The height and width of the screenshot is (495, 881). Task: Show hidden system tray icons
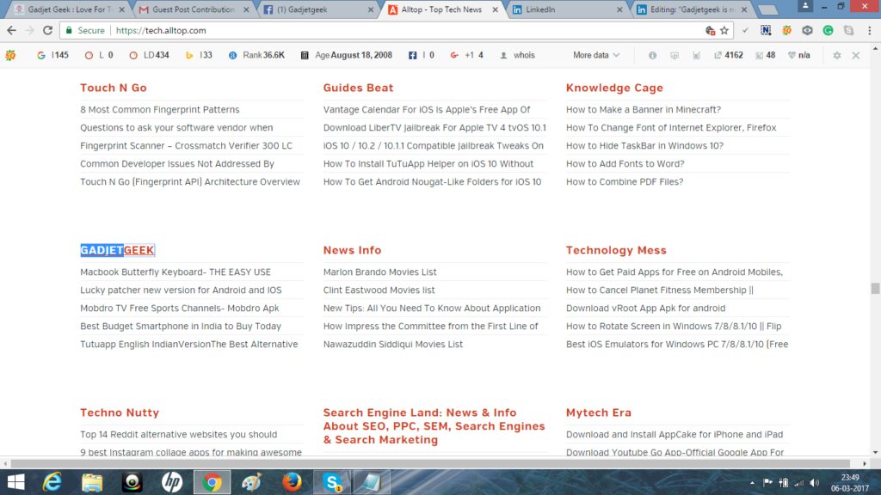[752, 483]
